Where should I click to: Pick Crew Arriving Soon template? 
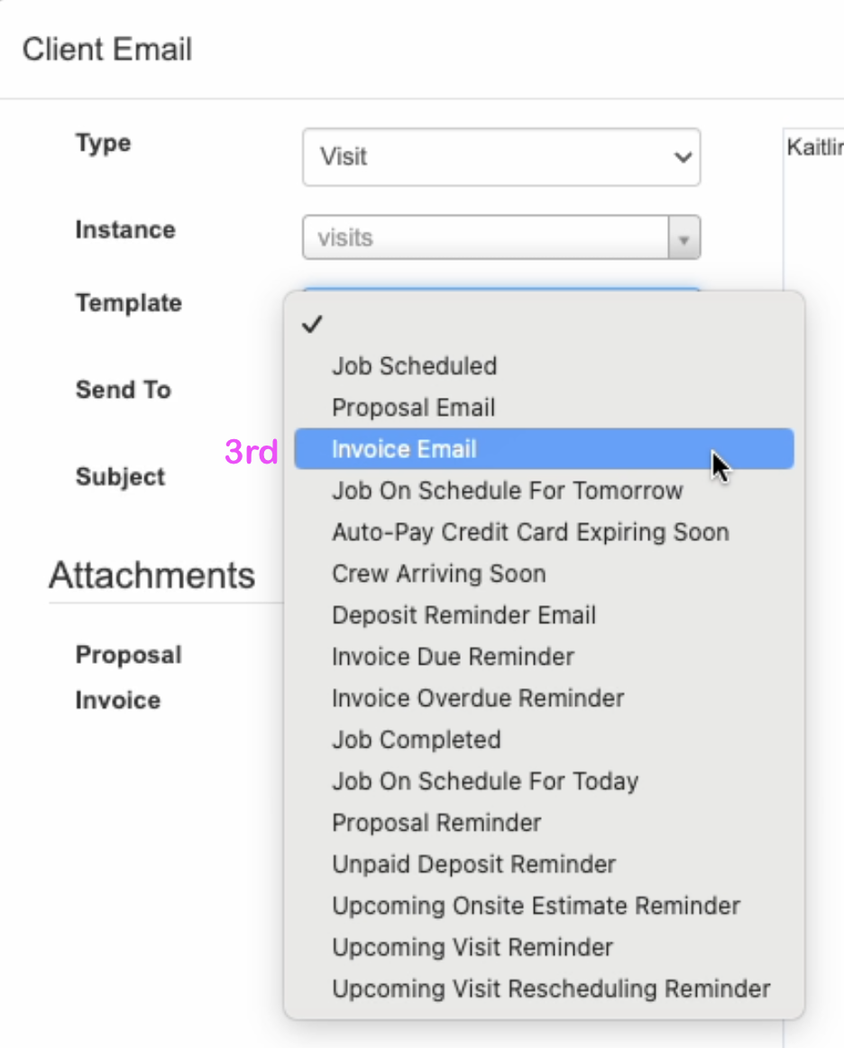point(438,574)
